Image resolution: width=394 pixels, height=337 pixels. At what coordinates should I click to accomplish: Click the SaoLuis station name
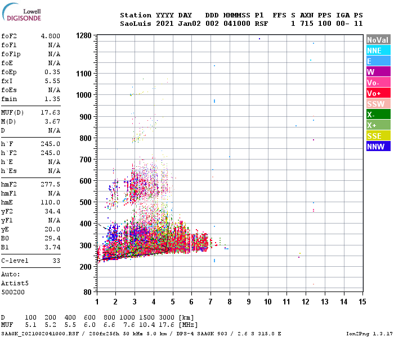tap(136, 24)
